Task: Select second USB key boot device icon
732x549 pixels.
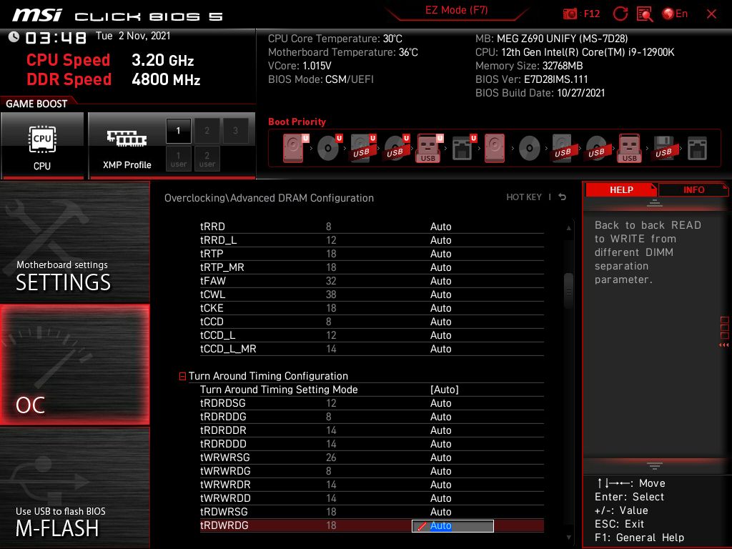Action: 630,148
